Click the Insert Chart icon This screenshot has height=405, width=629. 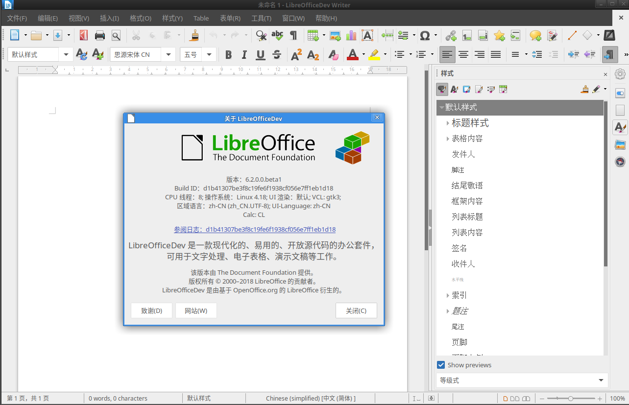(351, 35)
